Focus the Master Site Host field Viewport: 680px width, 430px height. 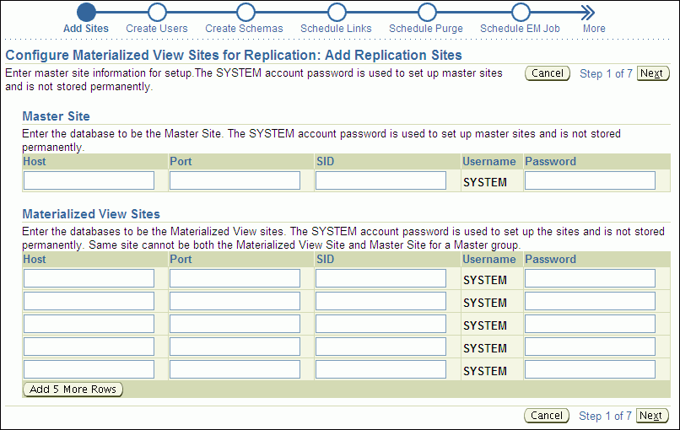pos(89,180)
